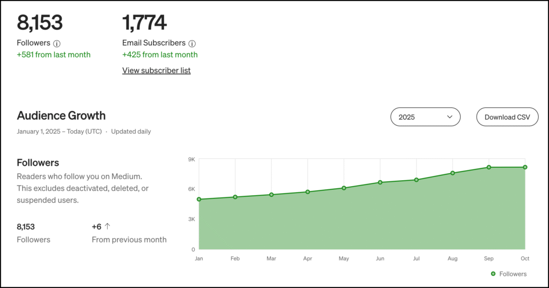Viewport: 549px width, 288px height.
Task: Click the up arrow next to +6
Action: pyautogui.click(x=107, y=227)
